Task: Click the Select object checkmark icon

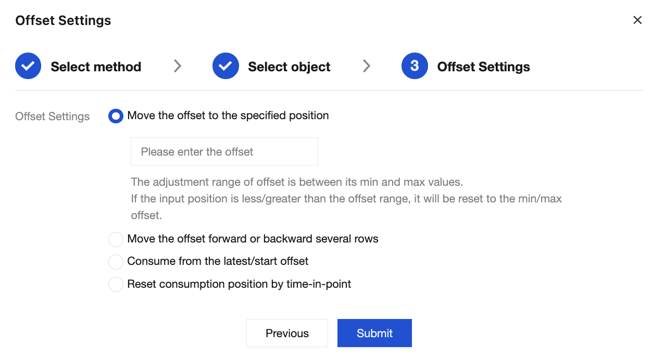Action: [x=225, y=67]
